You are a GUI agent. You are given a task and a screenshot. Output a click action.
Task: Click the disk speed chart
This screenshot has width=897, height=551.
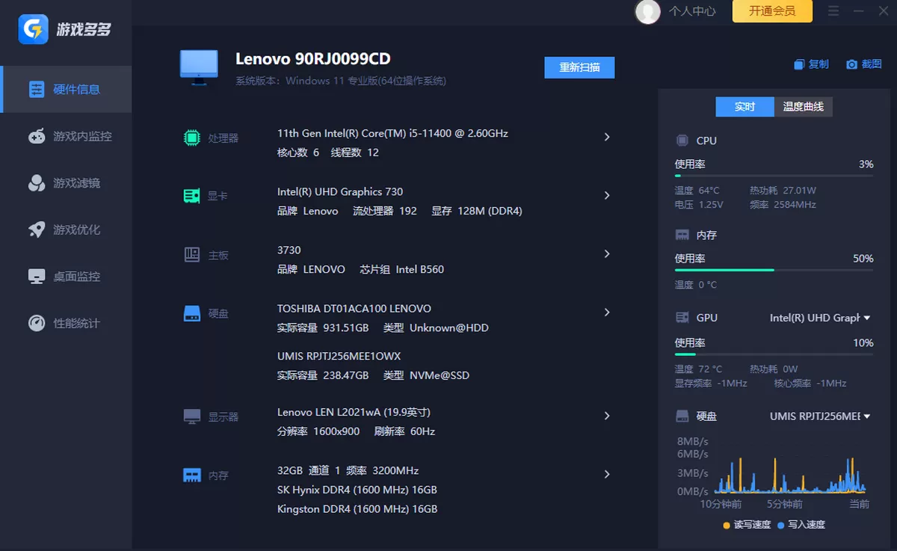[791, 465]
